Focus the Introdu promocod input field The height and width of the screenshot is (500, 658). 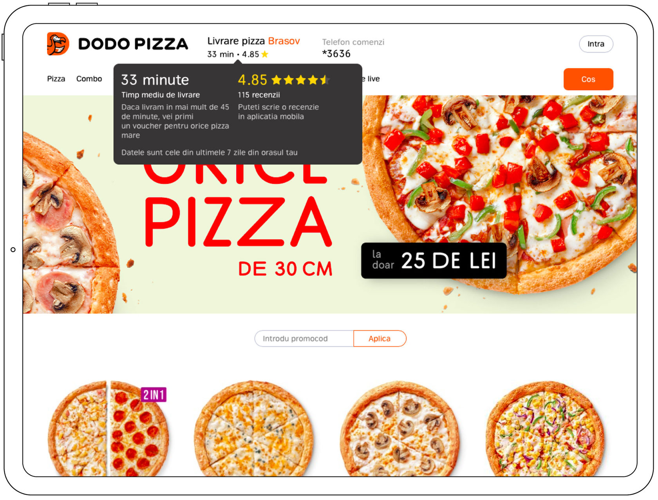304,338
